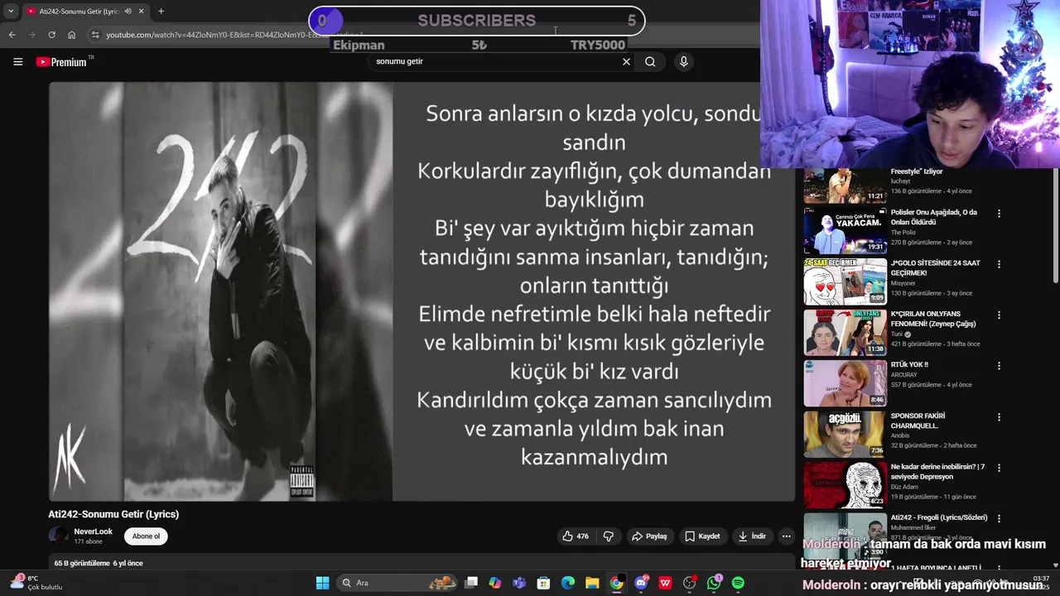This screenshot has height=596, width=1060.
Task: Open more actions ellipsis under the video
Action: click(786, 536)
